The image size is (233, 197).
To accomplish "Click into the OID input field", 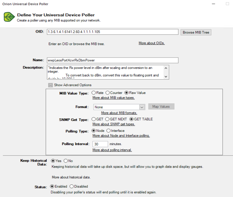I will coord(113,32).
